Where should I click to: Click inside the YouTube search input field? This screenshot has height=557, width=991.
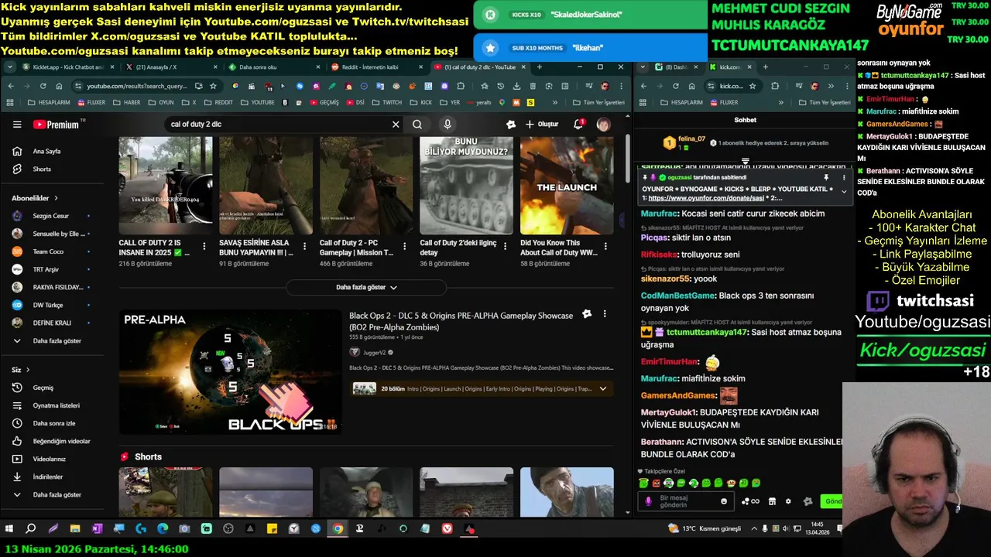coord(279,124)
